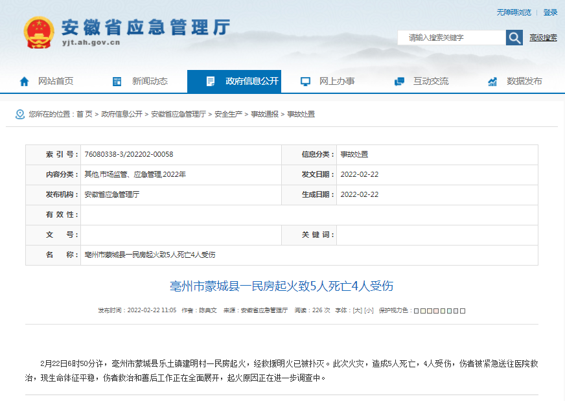Open 高级搜索 advanced search link

(543, 38)
